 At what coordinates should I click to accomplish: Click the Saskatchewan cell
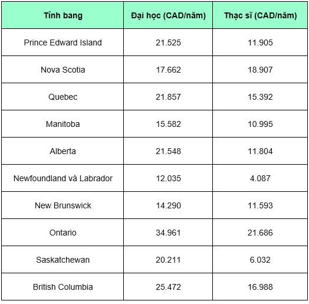click(63, 260)
